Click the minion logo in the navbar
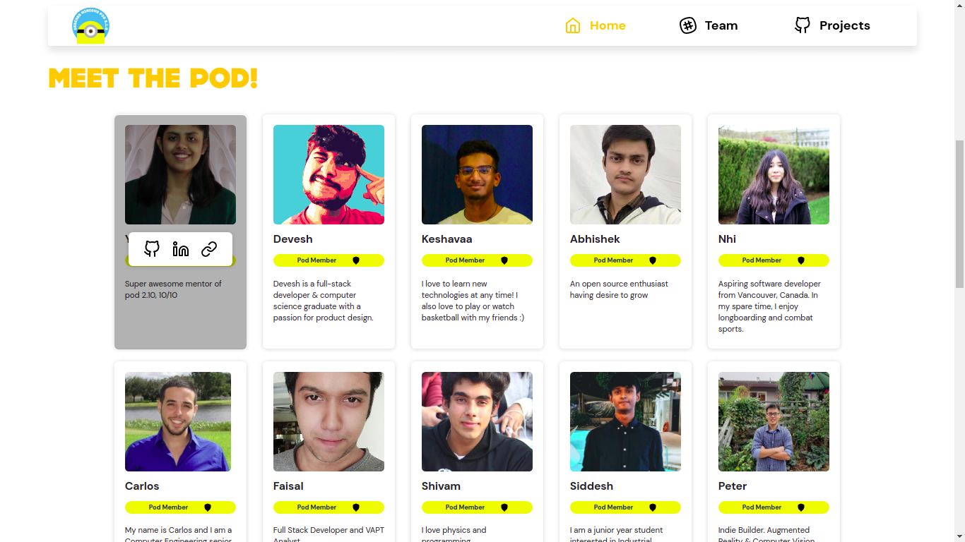This screenshot has width=965, height=542. tap(90, 26)
